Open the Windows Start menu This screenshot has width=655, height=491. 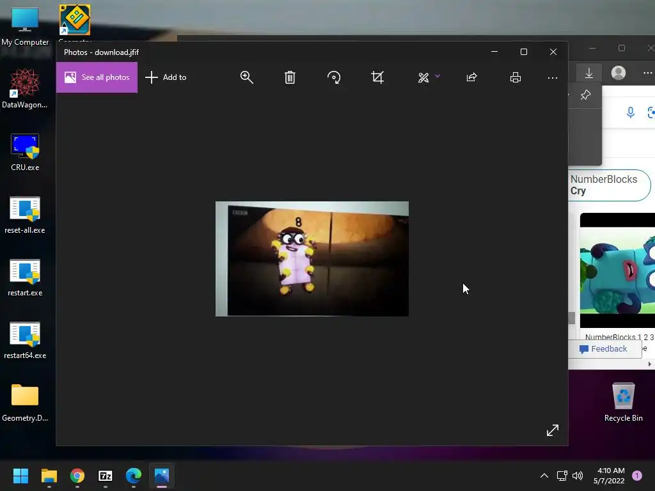pos(20,476)
